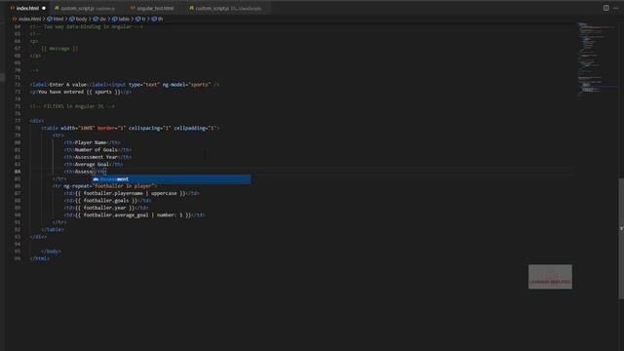Click line number 96 in gutter

(18, 258)
